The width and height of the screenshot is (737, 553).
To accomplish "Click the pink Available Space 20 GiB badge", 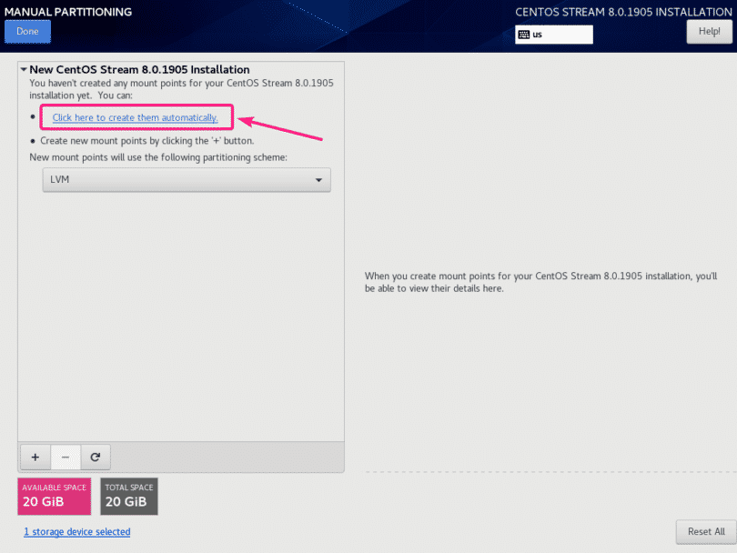I will tap(54, 496).
